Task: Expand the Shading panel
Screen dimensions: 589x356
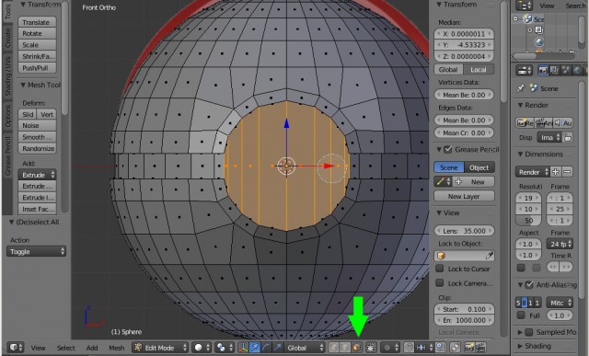Action: [520, 346]
